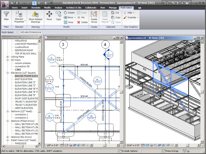
Task: Toggle shadows in the Elevation view bar
Action: 71,145
